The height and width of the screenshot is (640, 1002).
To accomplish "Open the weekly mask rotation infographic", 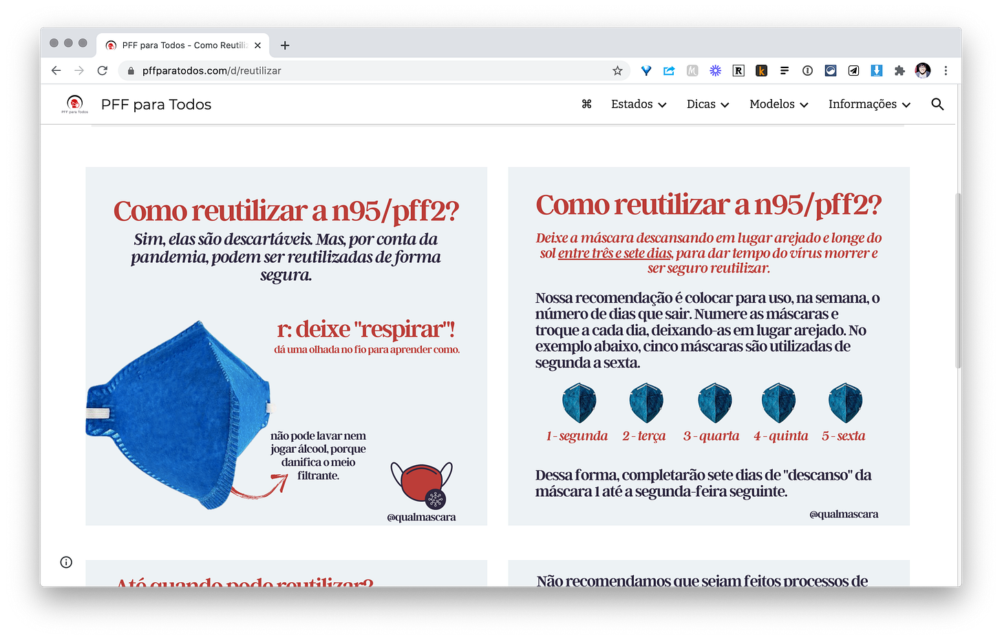I will [709, 346].
